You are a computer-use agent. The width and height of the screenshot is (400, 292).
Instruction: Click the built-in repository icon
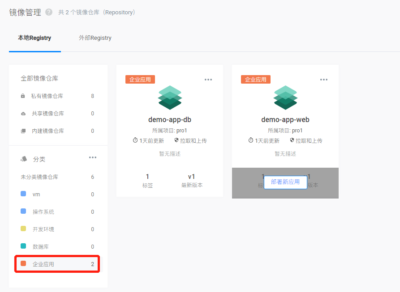click(23, 131)
